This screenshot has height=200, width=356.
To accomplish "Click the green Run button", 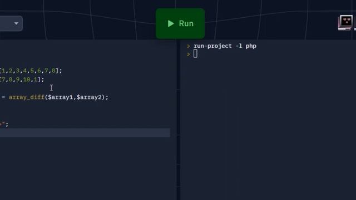I will (180, 23).
